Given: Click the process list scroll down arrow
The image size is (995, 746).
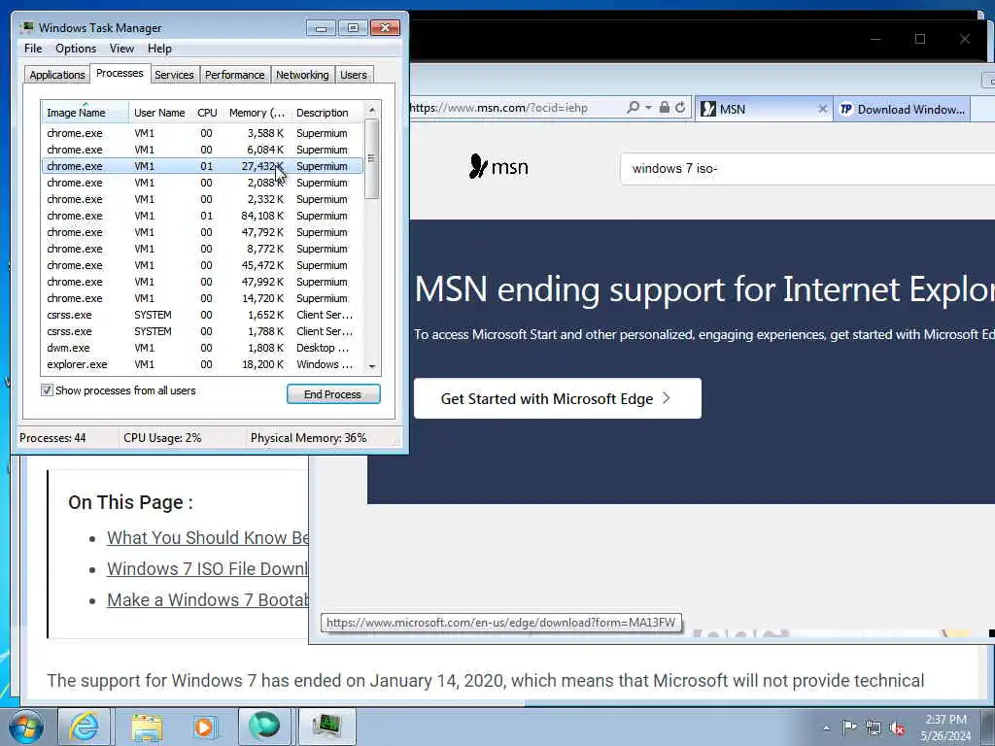Looking at the screenshot, I should tap(372, 366).
